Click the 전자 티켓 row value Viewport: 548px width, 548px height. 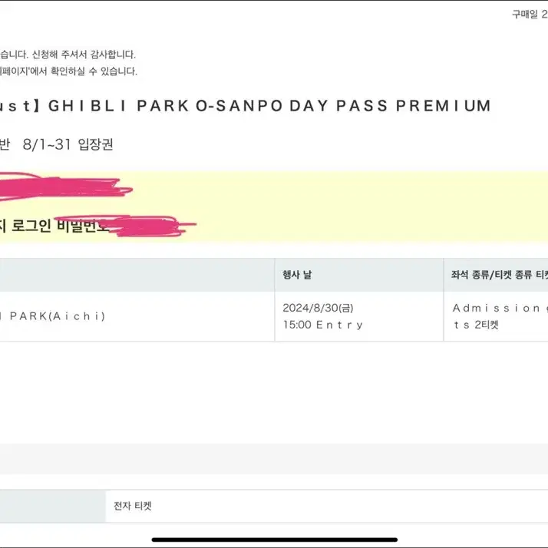point(133,506)
